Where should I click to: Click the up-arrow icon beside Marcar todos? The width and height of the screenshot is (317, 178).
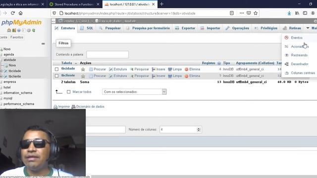(x=59, y=92)
